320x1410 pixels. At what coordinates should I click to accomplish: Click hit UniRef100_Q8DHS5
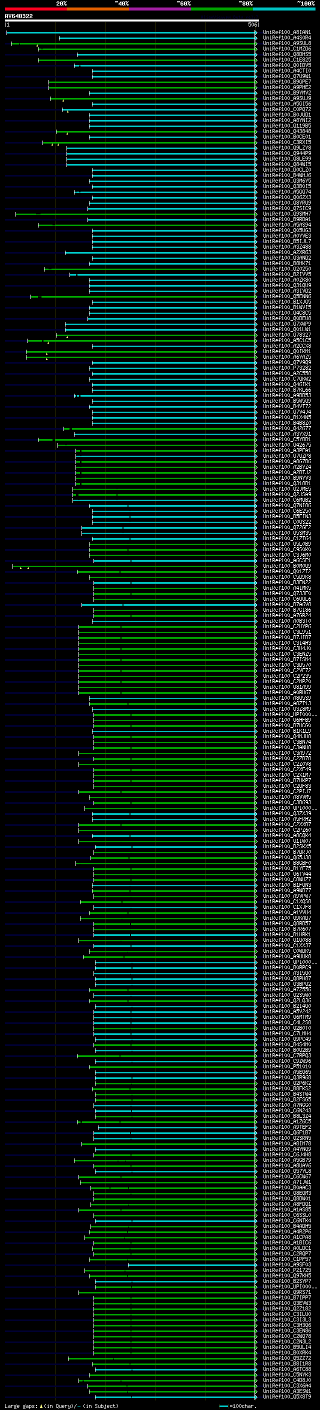286,54
